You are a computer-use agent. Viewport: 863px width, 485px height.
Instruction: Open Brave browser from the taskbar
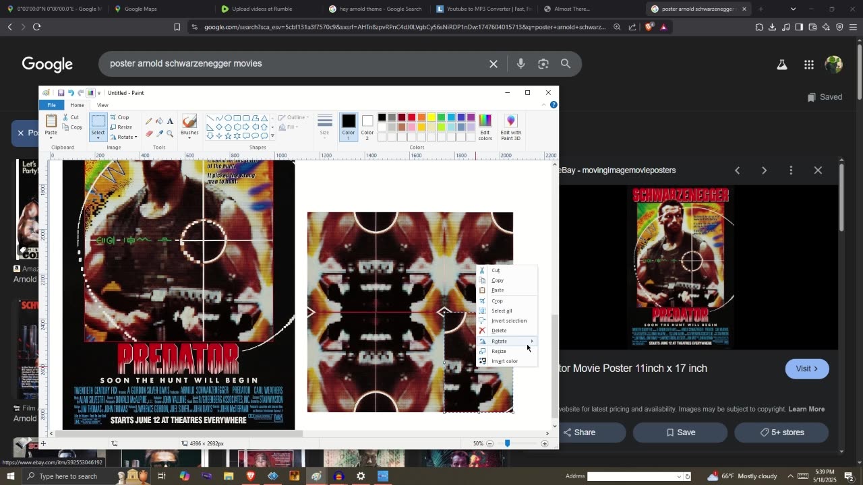tap(250, 476)
